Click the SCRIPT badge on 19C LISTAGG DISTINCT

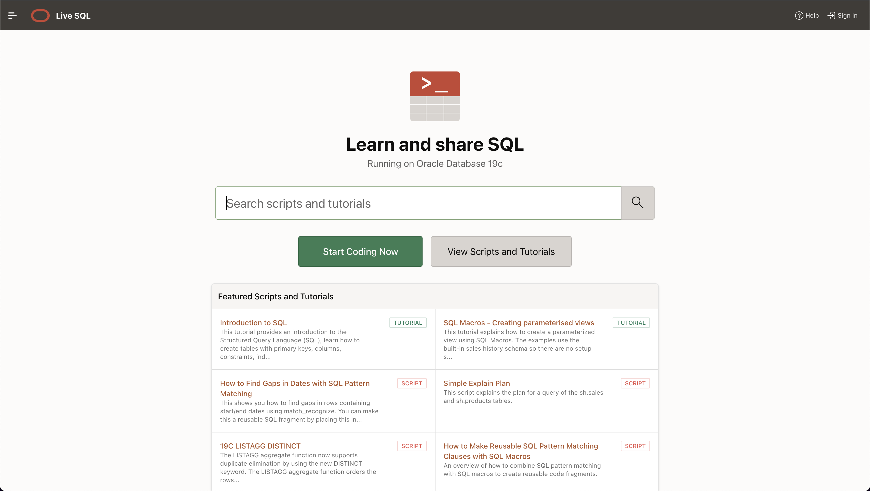412,446
